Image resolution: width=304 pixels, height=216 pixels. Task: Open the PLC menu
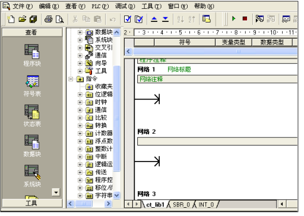[x=100, y=7]
